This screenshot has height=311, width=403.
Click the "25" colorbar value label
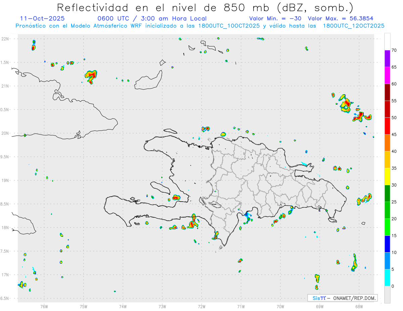click(x=394, y=202)
